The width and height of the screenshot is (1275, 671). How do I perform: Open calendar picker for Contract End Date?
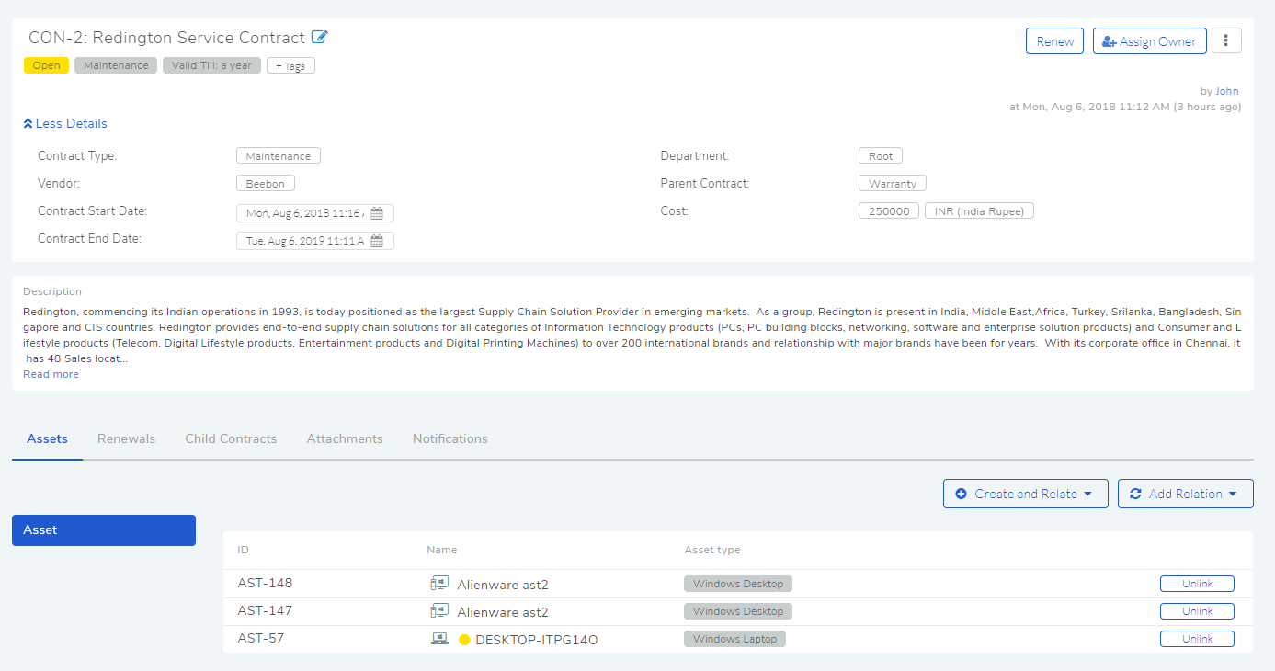click(x=377, y=241)
